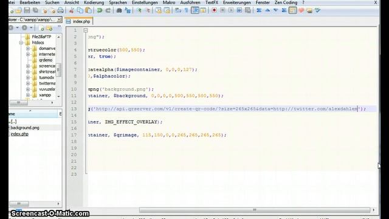Print the document with the printer icon
Image resolution: width=389 pixels, height=219 pixels.
(x=61, y=10)
